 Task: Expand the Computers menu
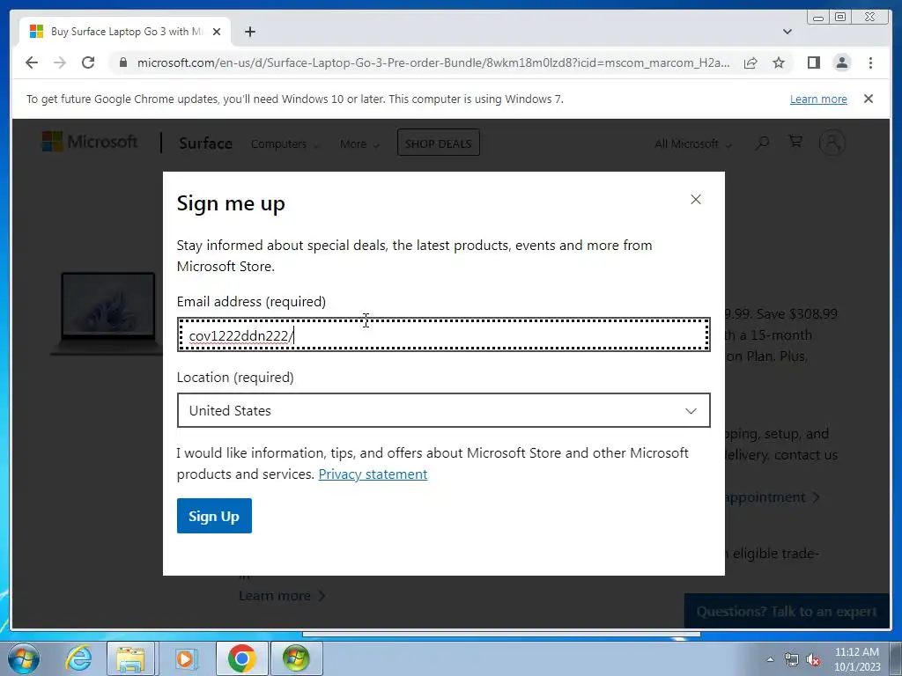285,143
